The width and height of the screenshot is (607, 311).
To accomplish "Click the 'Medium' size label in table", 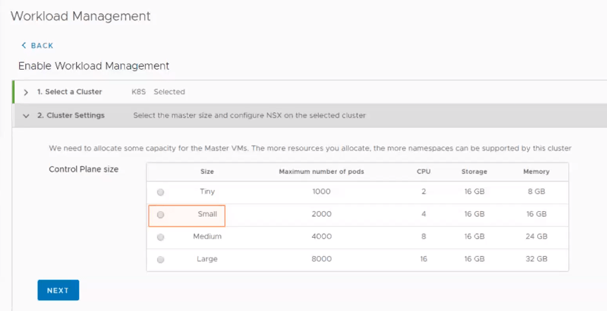I will [x=207, y=236].
